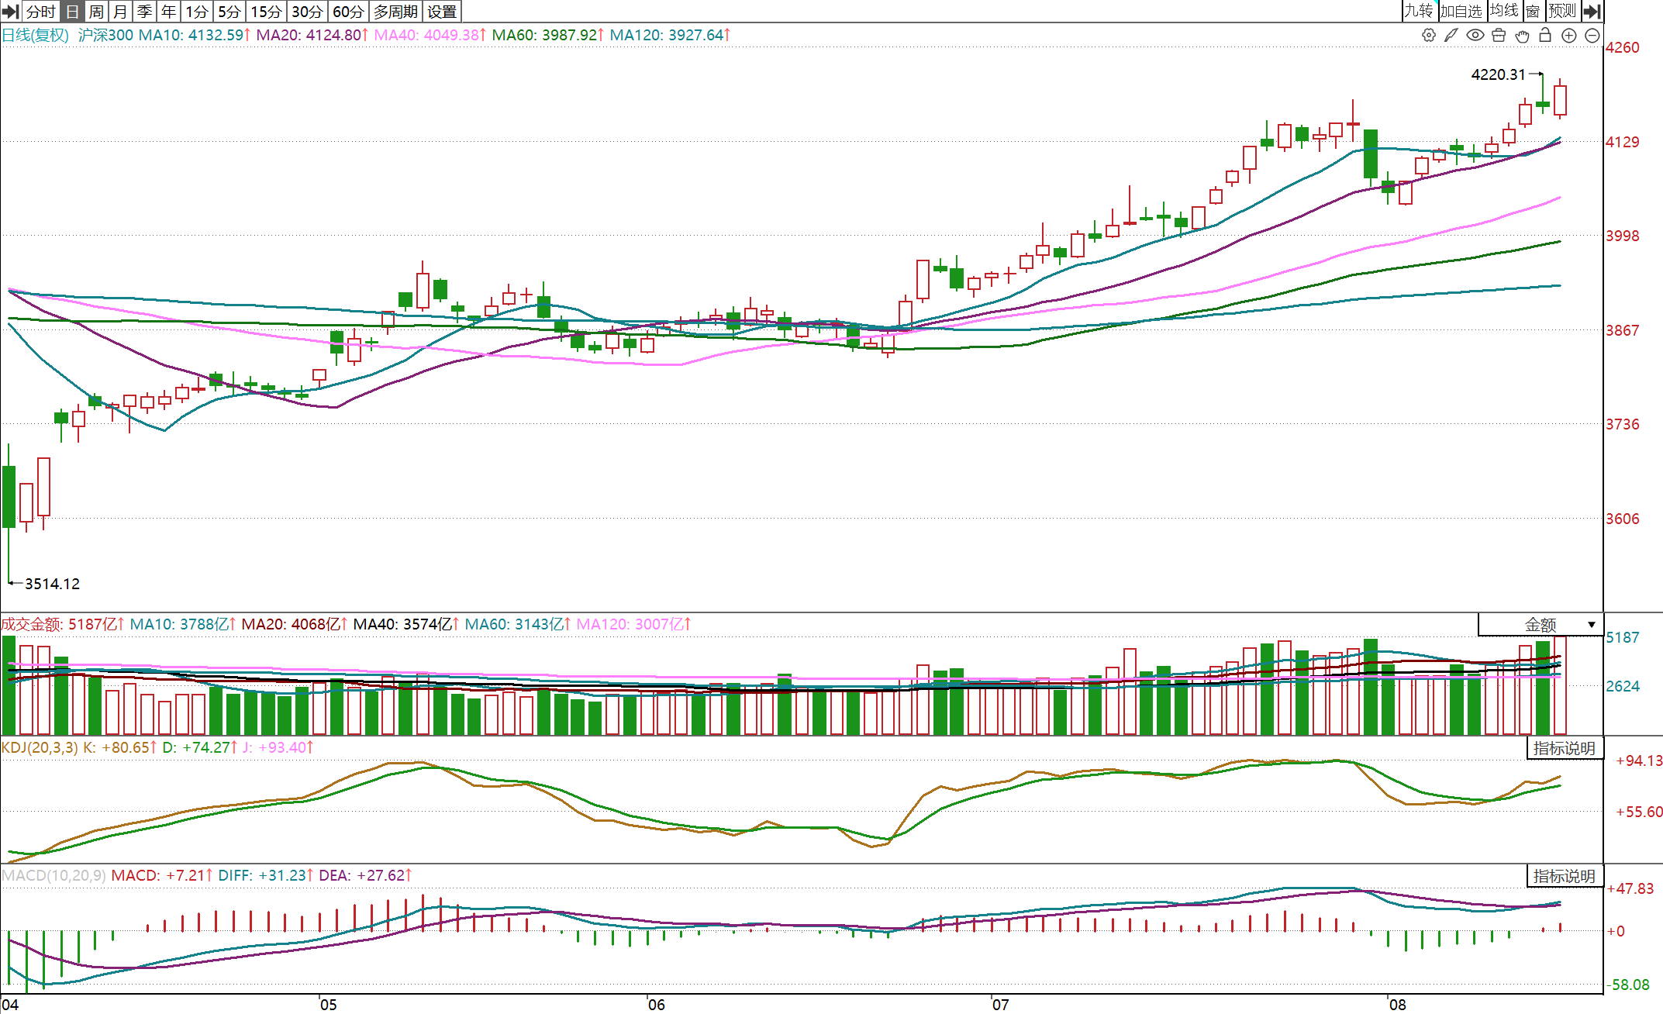This screenshot has width=1663, height=1014.
Task: Zoom in with the plus icon
Action: 1568,36
